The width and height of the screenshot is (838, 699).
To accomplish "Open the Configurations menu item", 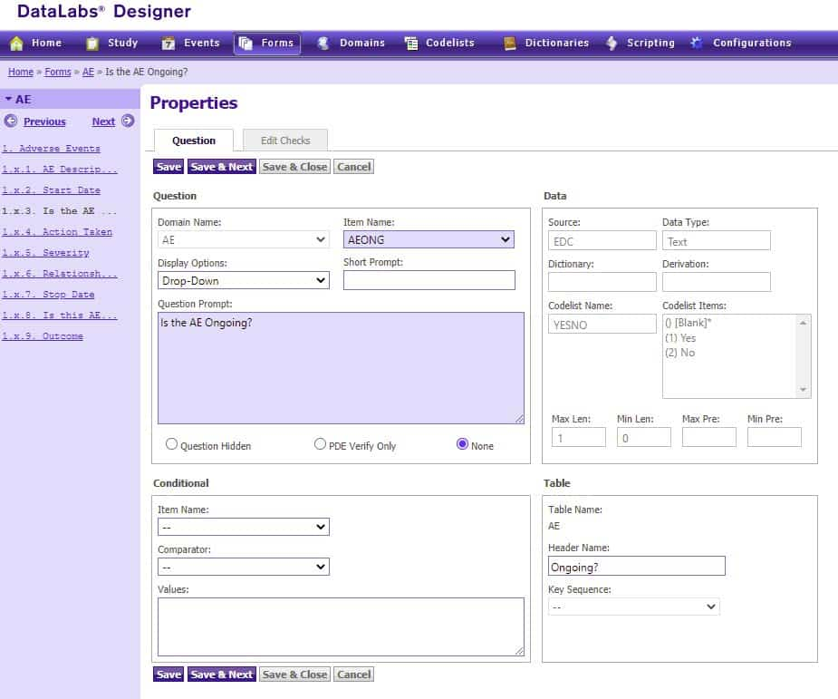I will [x=752, y=43].
